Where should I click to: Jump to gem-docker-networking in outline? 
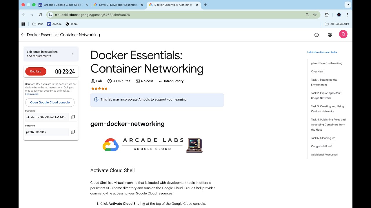(326, 63)
